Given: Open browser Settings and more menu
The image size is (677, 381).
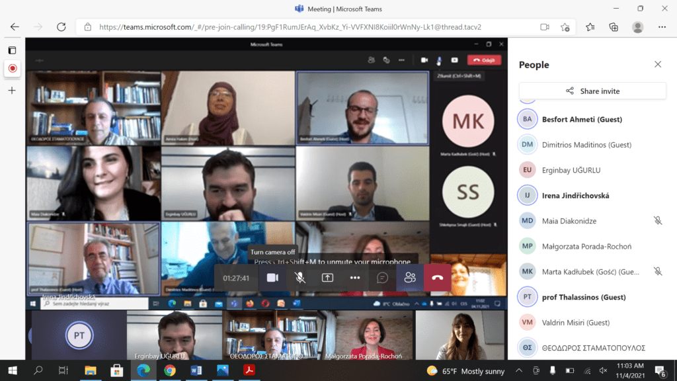Looking at the screenshot, I should tap(662, 26).
